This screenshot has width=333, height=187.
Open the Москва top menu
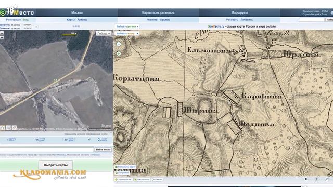click(77, 12)
